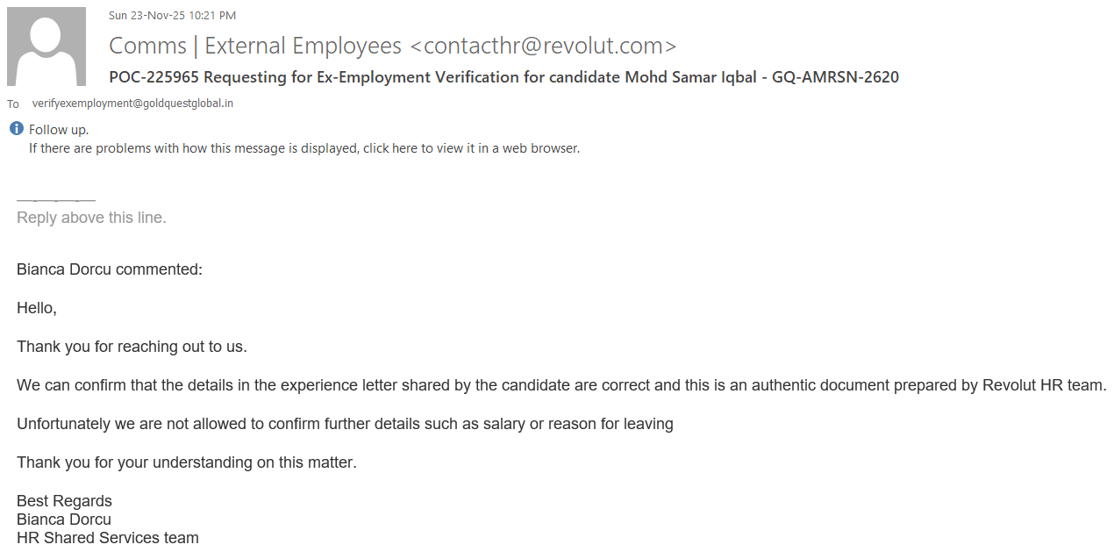Click the sentence about salary or reason for leaving

tap(345, 424)
